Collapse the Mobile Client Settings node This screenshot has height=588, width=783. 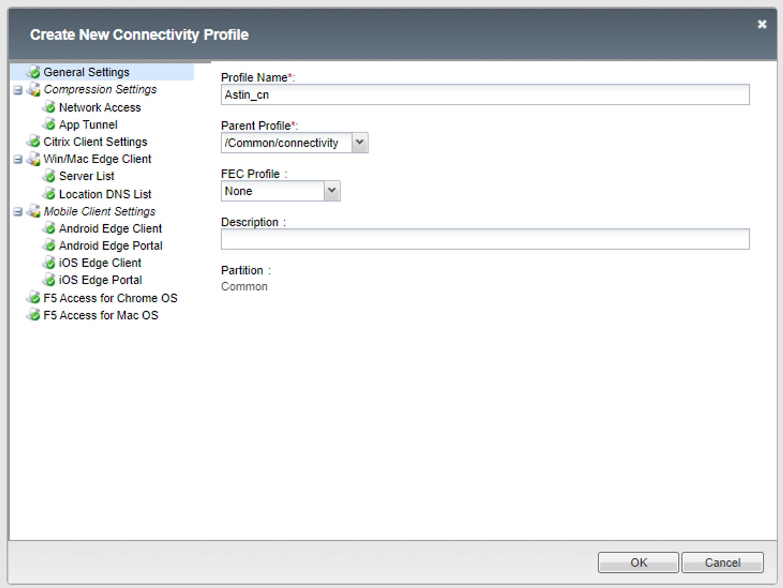[x=18, y=212]
